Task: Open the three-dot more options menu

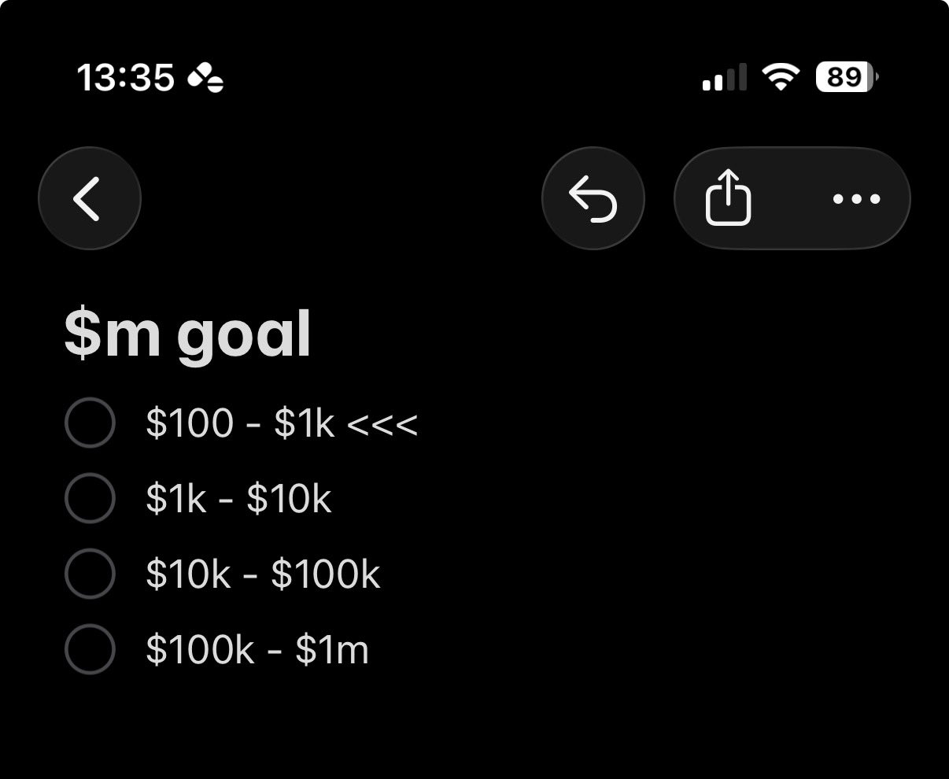Action: point(856,198)
